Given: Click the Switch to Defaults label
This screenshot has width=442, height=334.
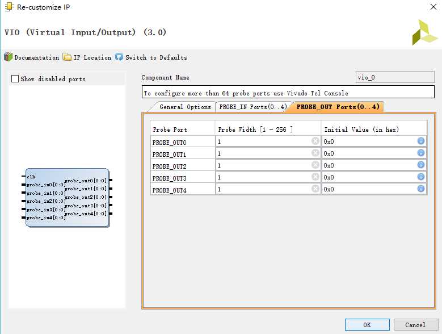Looking at the screenshot, I should (x=156, y=57).
